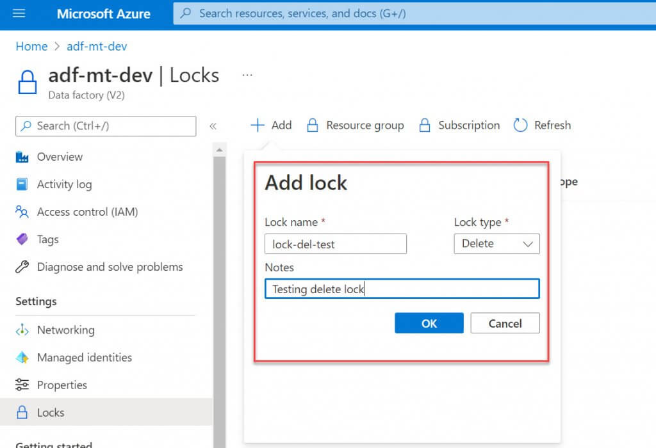
Task: Expand the Lock type dropdown
Action: [x=496, y=244]
